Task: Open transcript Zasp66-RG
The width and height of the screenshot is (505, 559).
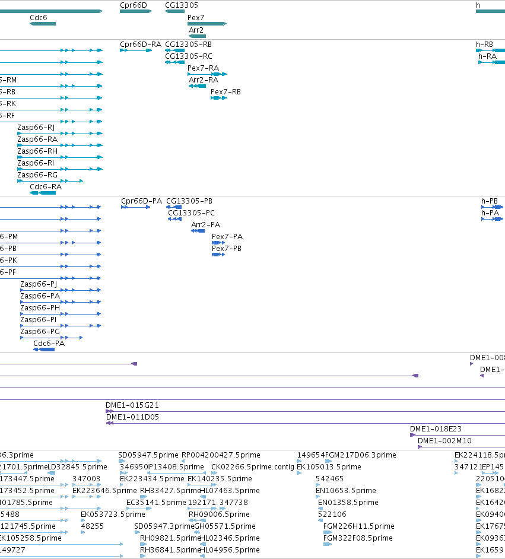Action: [50, 181]
